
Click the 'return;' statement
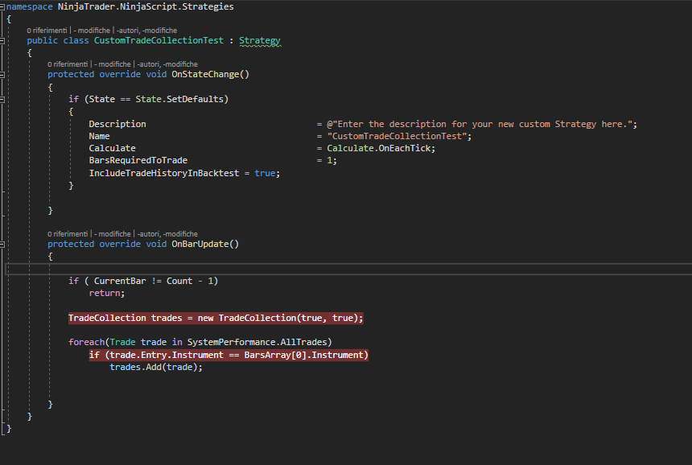[x=107, y=293]
